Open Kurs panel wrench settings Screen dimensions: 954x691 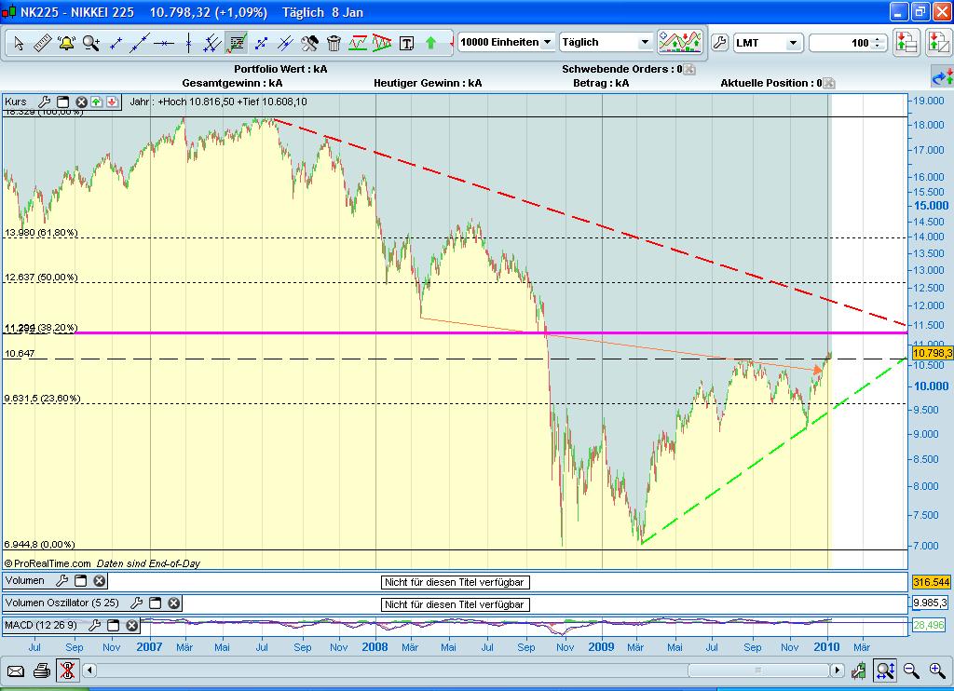point(44,102)
